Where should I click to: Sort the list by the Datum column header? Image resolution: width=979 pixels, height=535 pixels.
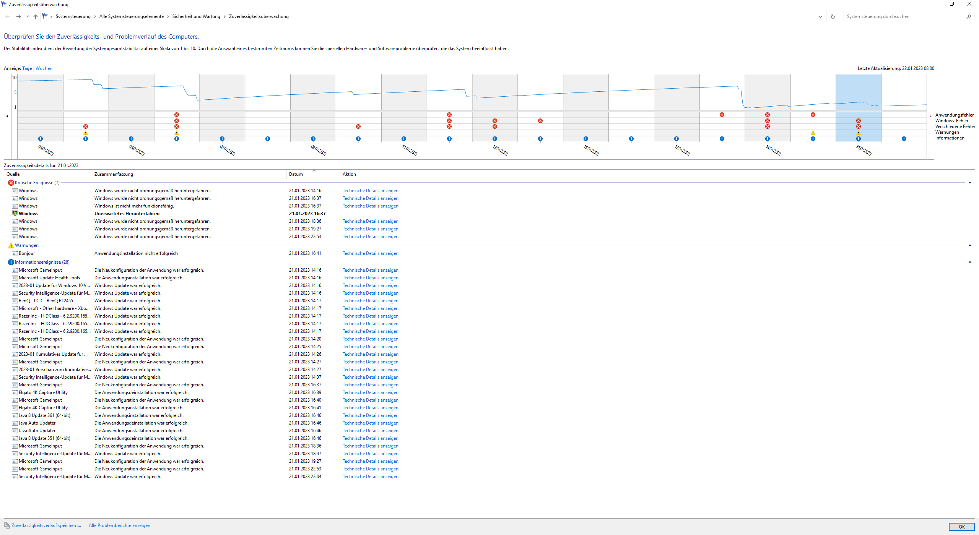(296, 174)
